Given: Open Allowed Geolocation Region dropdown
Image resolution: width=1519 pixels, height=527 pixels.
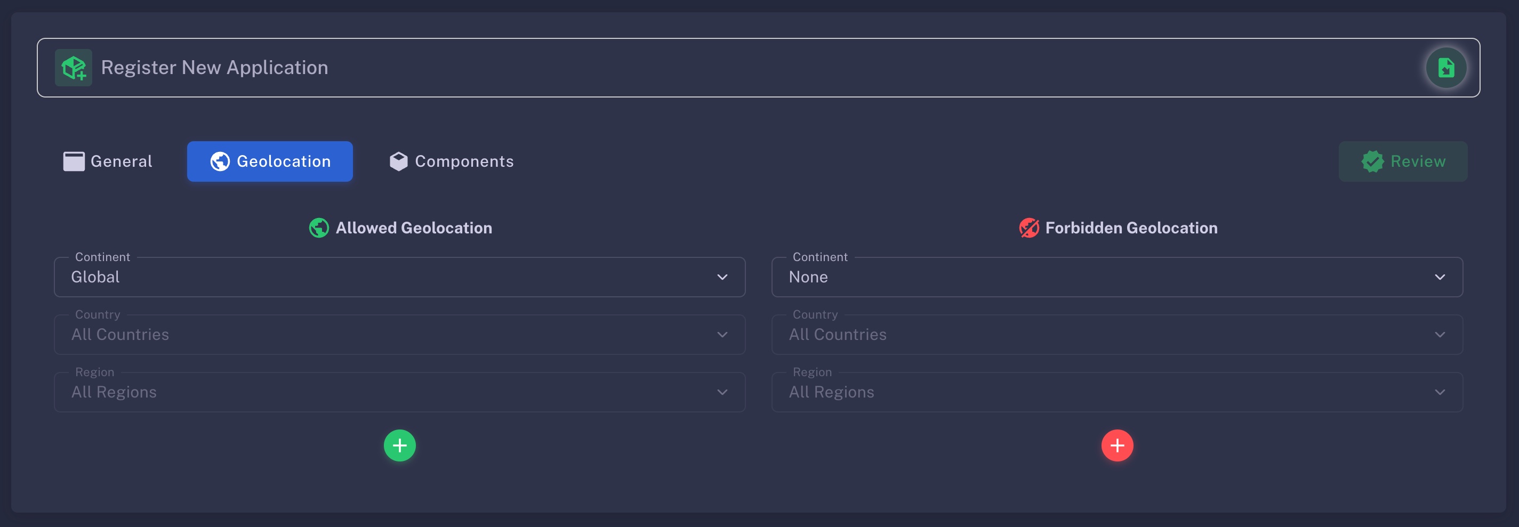Looking at the screenshot, I should (399, 392).
